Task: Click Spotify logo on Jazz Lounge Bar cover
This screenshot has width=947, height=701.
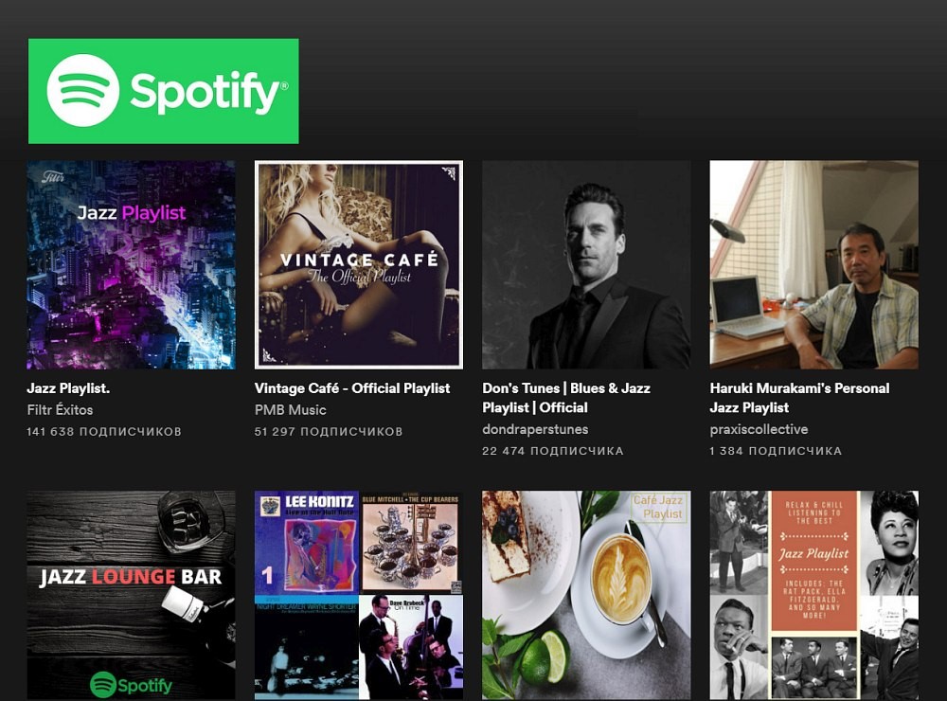Action: (x=131, y=685)
